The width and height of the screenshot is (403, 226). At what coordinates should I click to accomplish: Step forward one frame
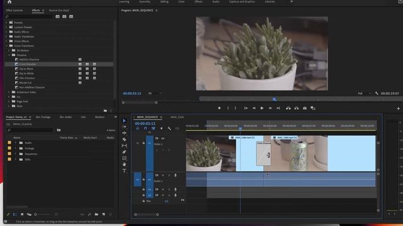click(x=270, y=108)
